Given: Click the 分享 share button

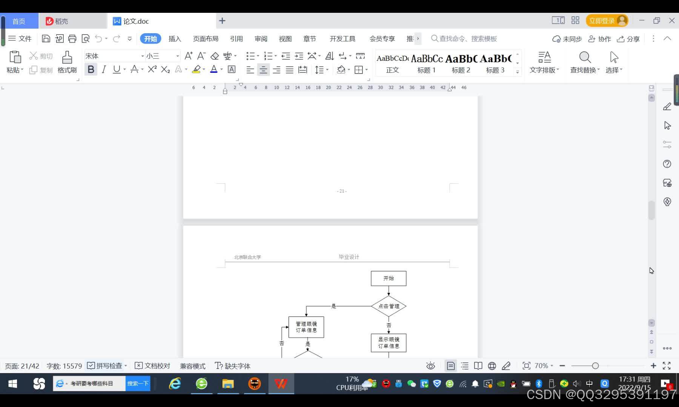Looking at the screenshot, I should (x=628, y=39).
